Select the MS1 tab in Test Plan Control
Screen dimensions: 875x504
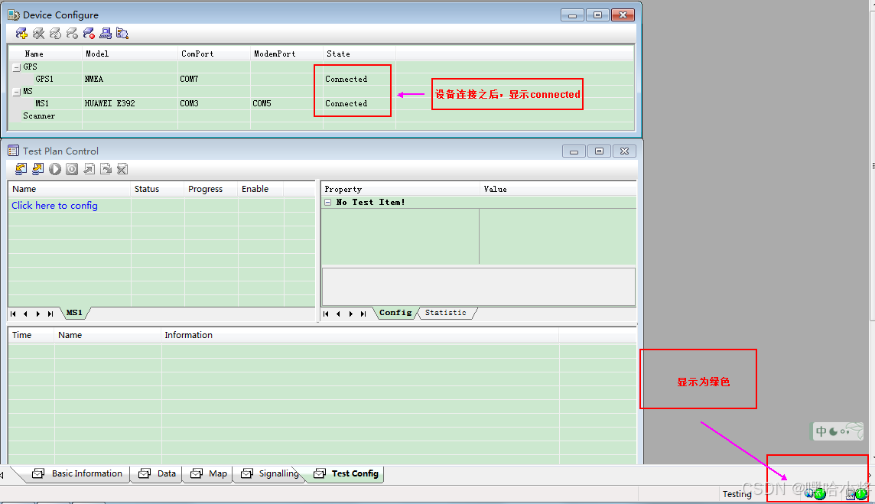(74, 312)
